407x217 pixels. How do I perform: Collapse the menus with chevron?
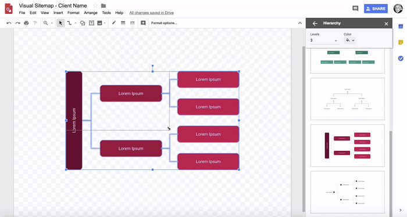tap(300, 23)
